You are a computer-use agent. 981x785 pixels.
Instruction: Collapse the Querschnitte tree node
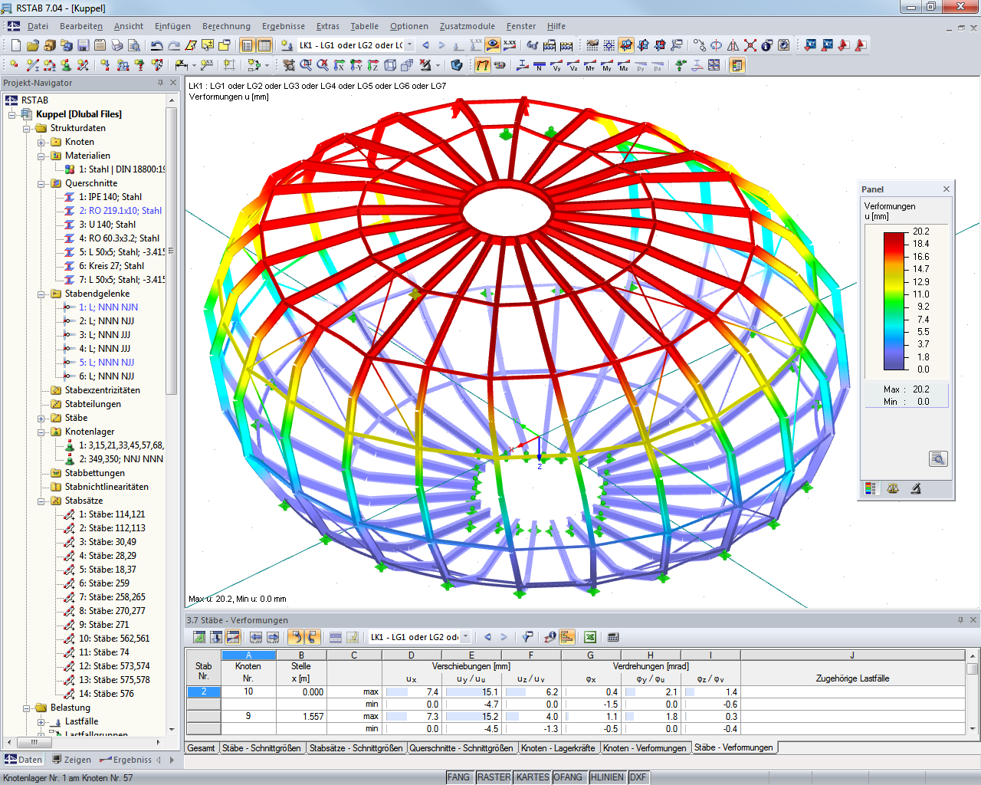(41, 184)
